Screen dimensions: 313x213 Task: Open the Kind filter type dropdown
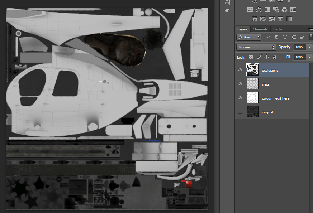point(249,37)
